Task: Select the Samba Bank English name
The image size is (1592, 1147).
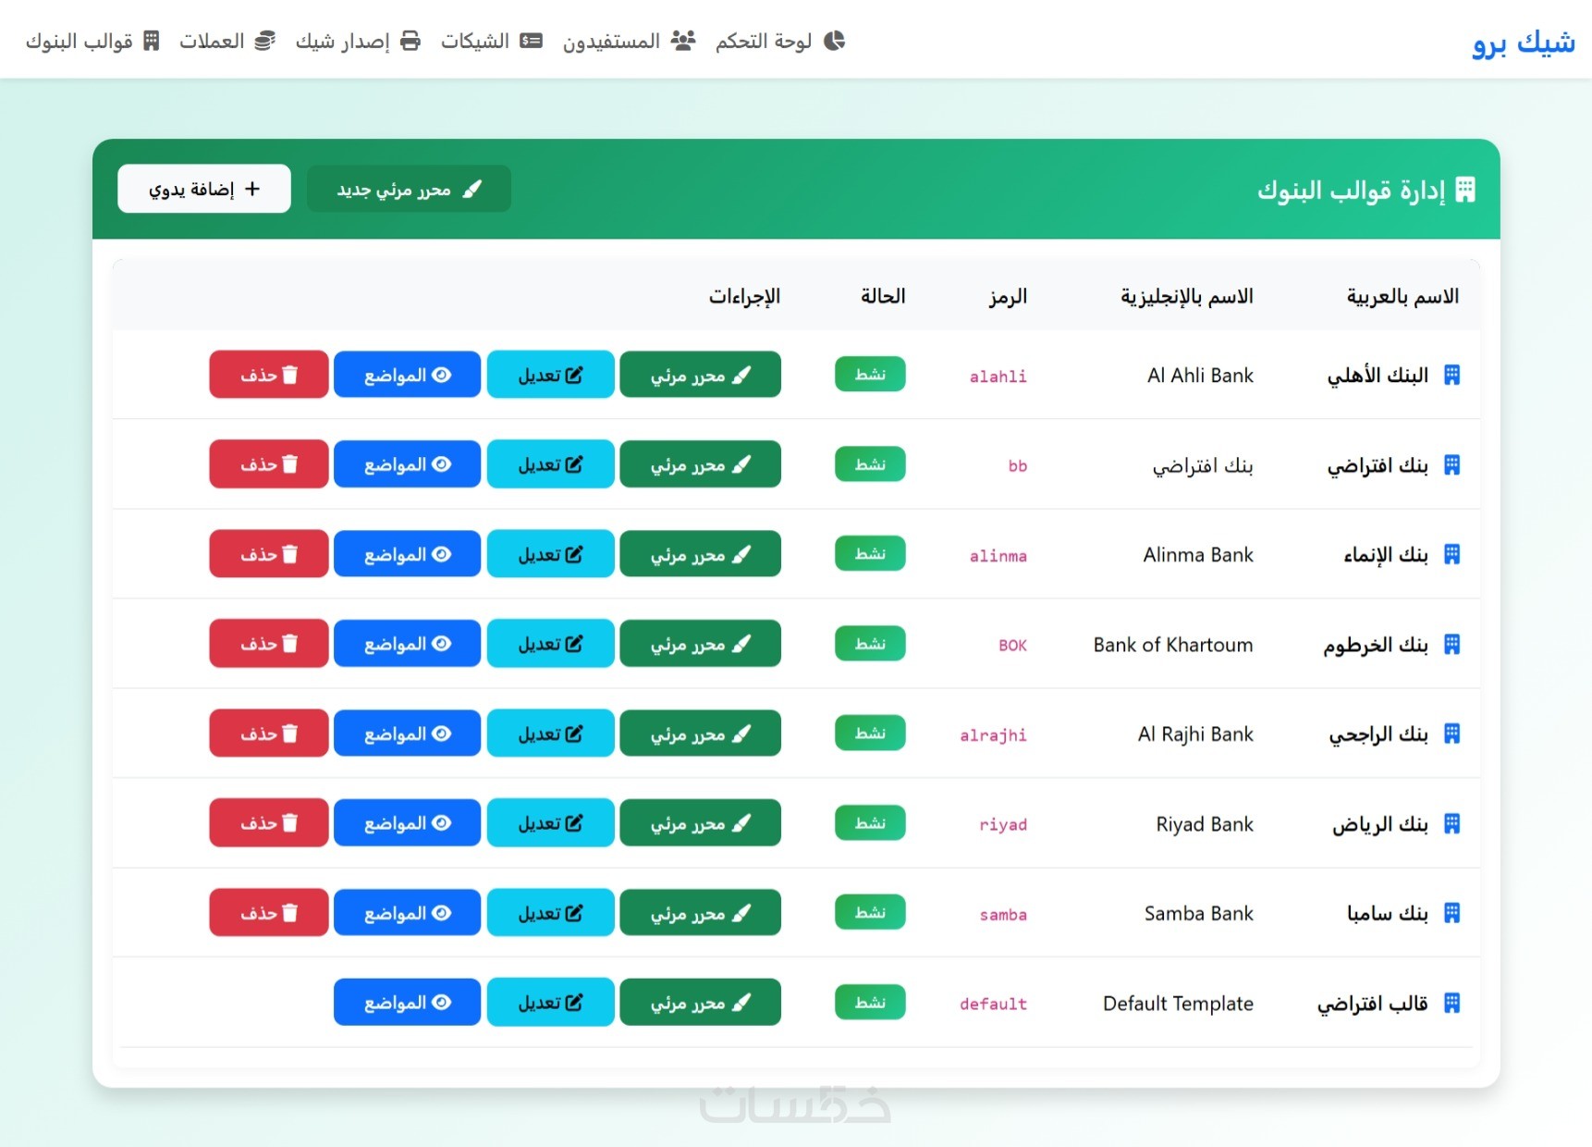Action: [x=1198, y=914]
